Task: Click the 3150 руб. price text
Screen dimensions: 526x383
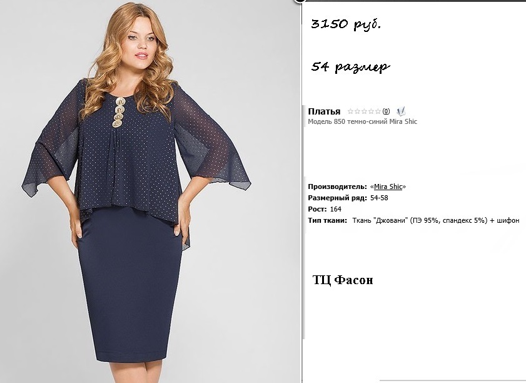Action: [346, 24]
